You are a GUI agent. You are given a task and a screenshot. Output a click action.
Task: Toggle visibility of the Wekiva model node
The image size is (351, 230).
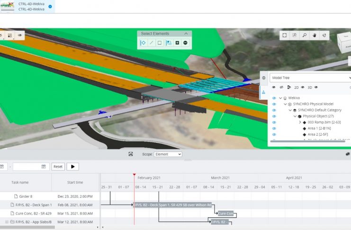pyautogui.click(x=274, y=98)
